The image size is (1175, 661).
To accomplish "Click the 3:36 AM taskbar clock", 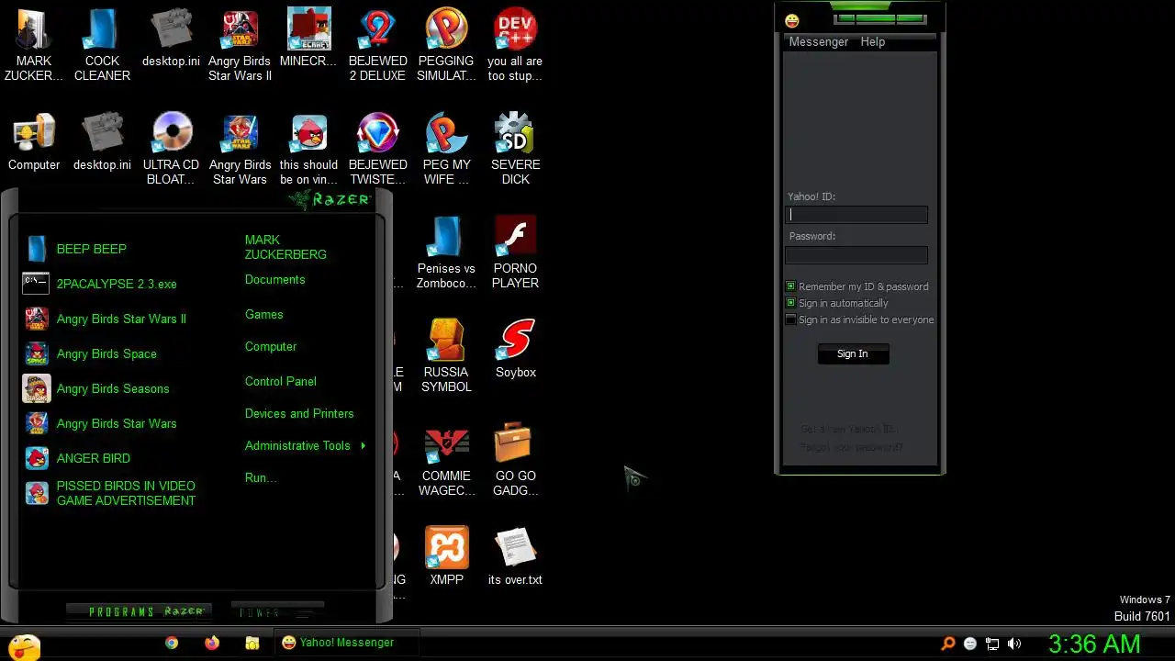I will click(1094, 644).
